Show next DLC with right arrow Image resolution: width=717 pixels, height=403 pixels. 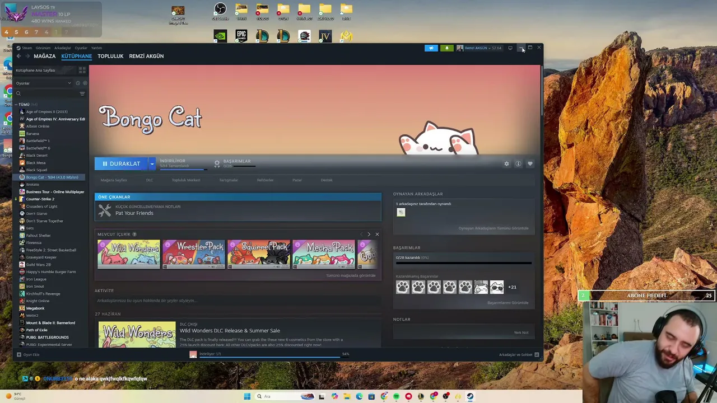(369, 234)
